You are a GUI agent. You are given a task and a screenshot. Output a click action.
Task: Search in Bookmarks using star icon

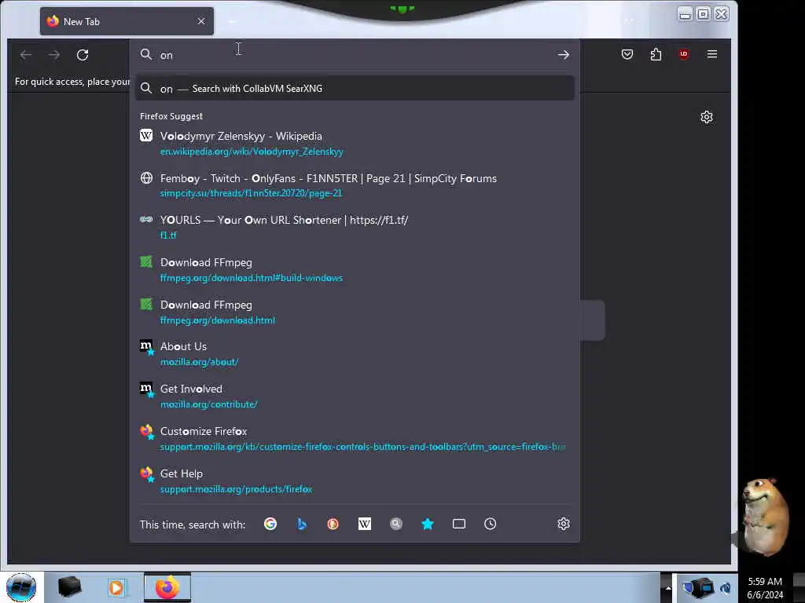(x=428, y=524)
